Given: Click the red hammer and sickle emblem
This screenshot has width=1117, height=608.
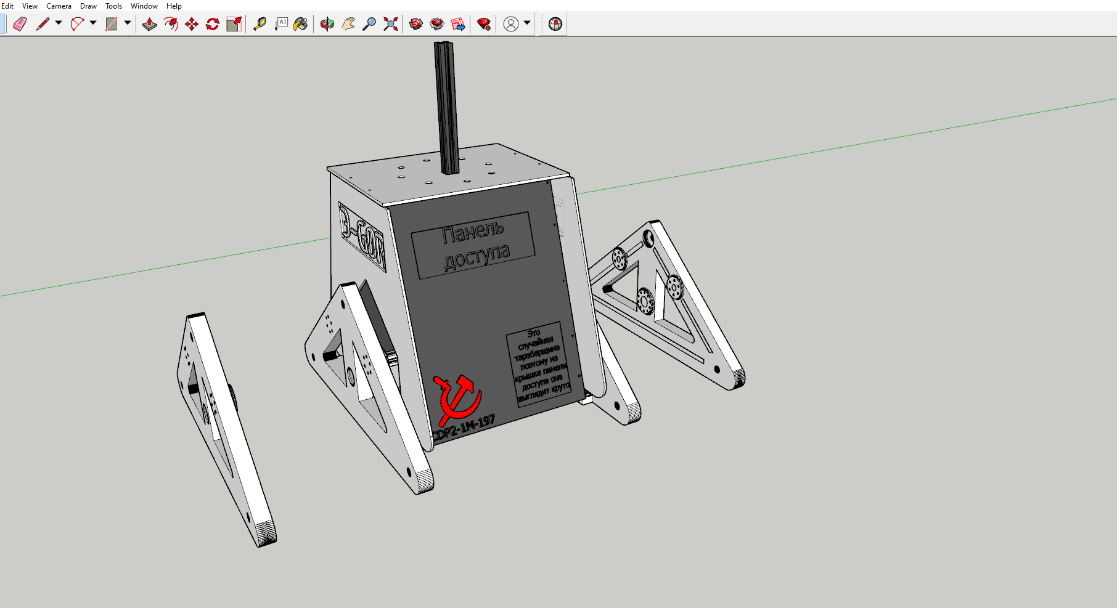Looking at the screenshot, I should pos(457,400).
